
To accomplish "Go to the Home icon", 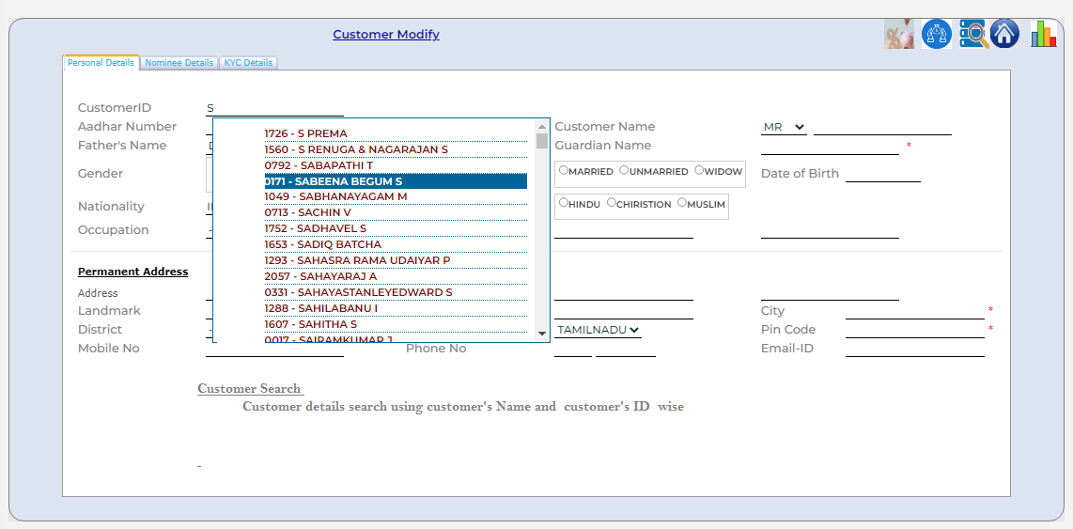I will click(1004, 33).
